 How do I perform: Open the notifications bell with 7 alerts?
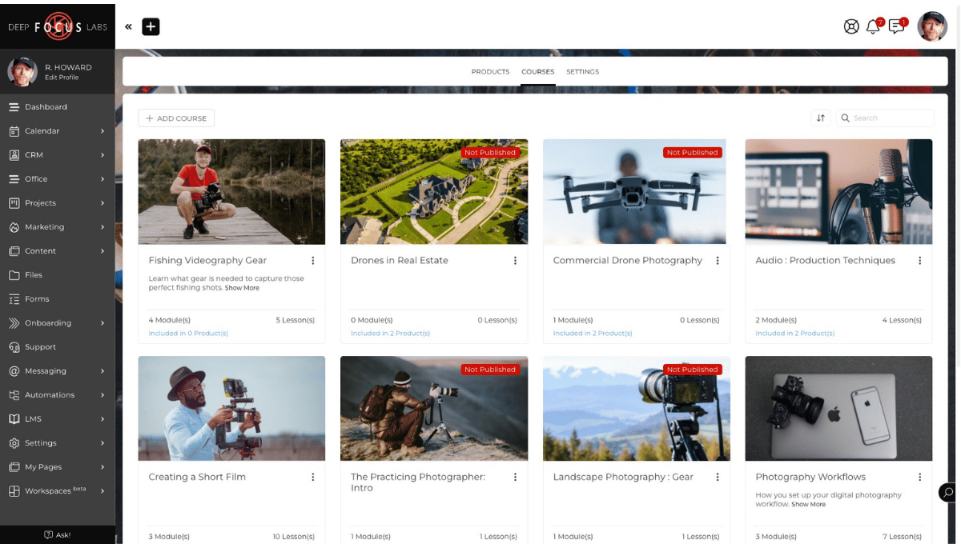(874, 26)
